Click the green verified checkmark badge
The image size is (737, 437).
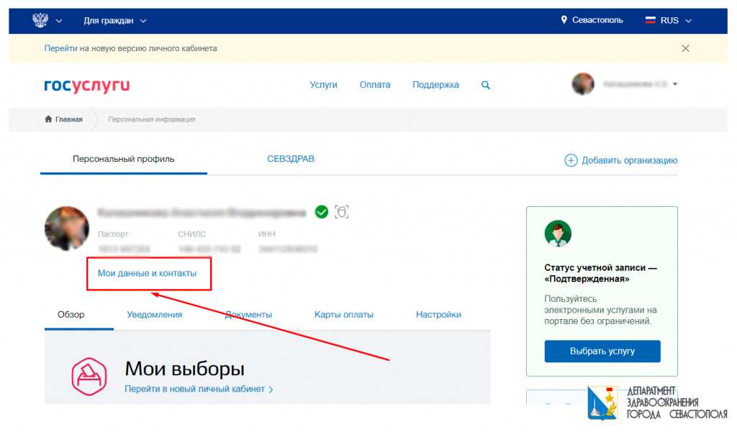322,211
